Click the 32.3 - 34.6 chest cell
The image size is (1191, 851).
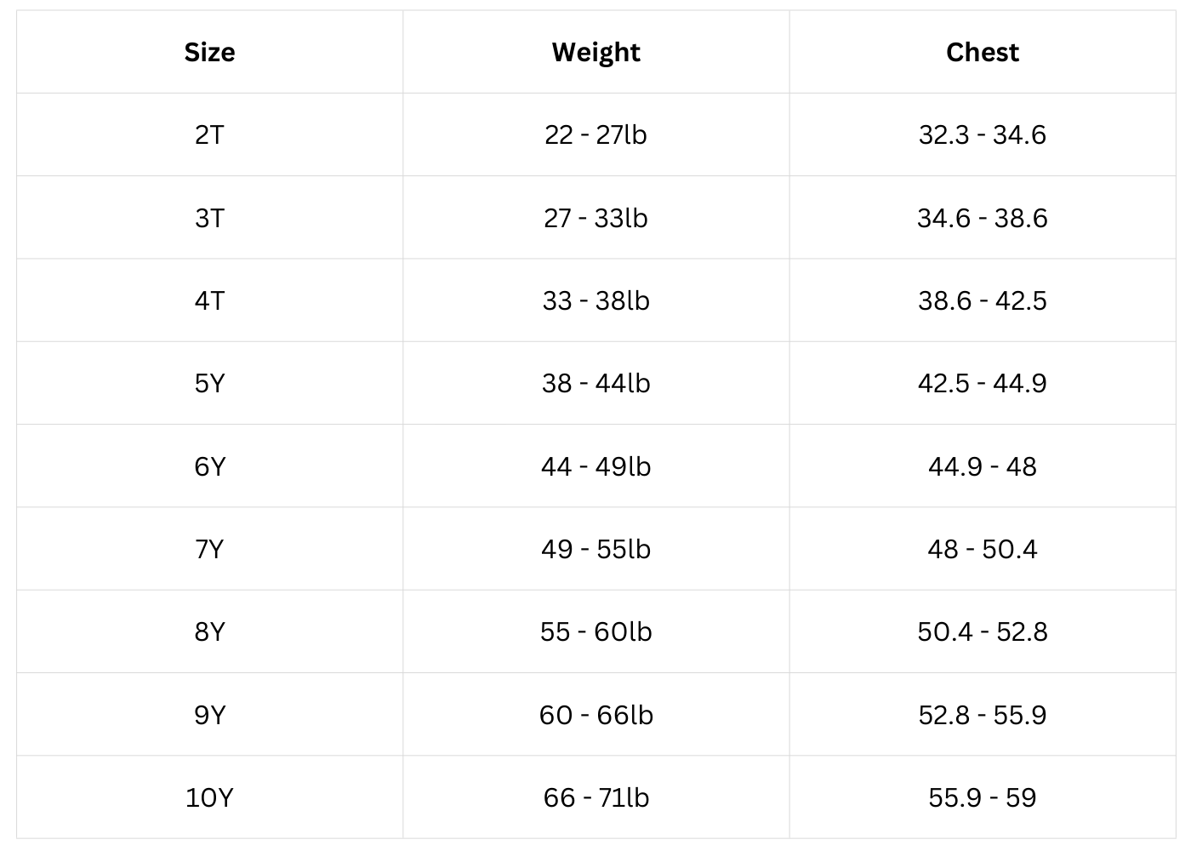982,135
